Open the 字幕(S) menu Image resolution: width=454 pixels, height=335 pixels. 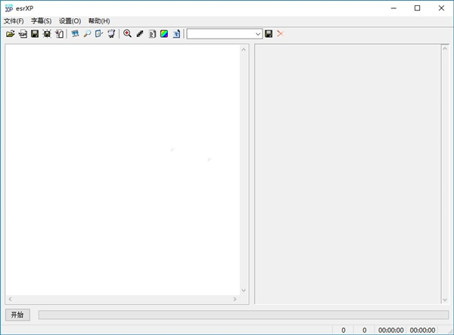coord(41,21)
